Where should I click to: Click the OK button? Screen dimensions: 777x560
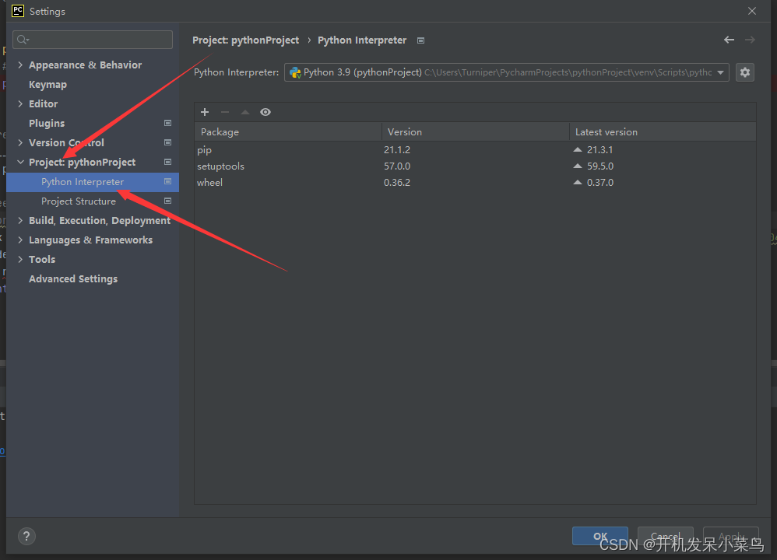coord(600,536)
